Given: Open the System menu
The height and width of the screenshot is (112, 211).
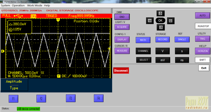Looking at the screenshot, I should pos(6,5).
